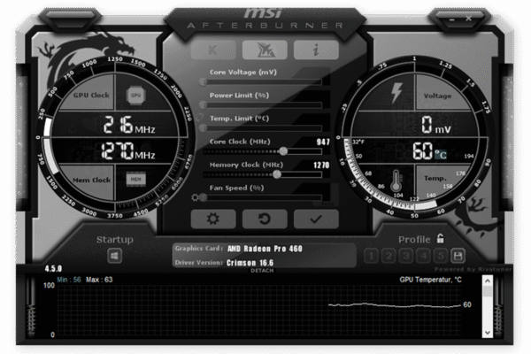Click the 0 mV voltage reading

[436, 125]
